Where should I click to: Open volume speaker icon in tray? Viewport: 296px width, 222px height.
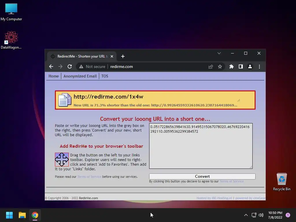pos(261,215)
